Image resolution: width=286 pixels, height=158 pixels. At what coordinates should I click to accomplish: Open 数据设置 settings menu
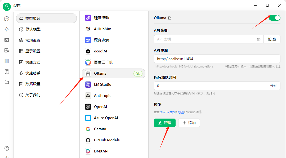click(47, 84)
